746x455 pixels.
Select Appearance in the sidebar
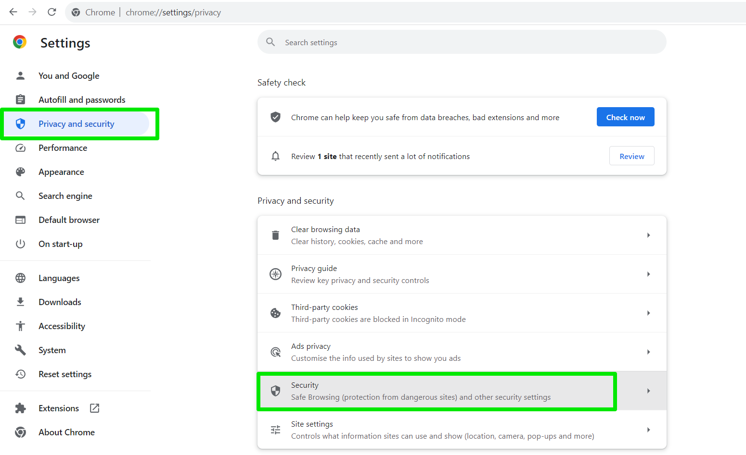(61, 172)
